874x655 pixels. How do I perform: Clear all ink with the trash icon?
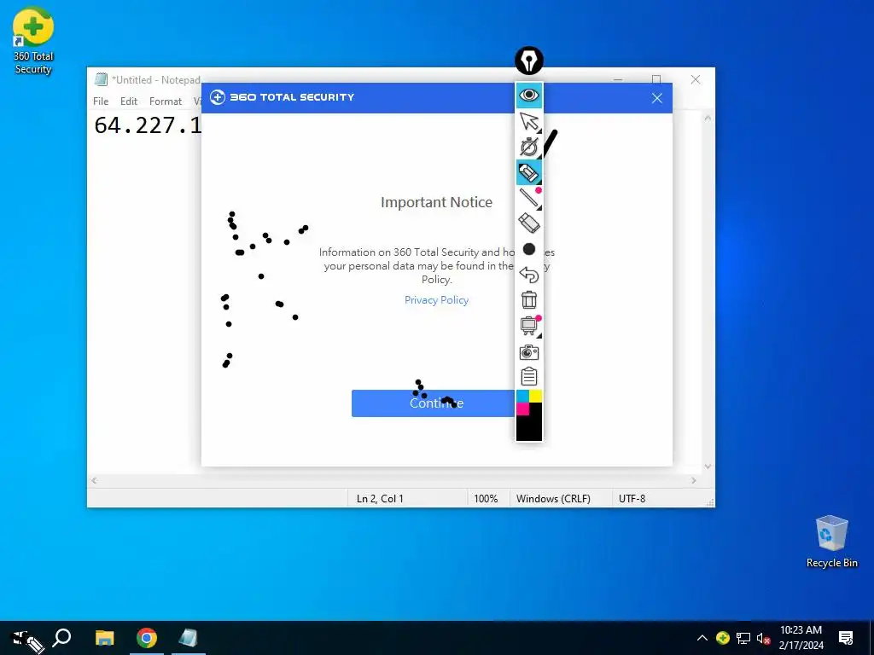point(528,299)
